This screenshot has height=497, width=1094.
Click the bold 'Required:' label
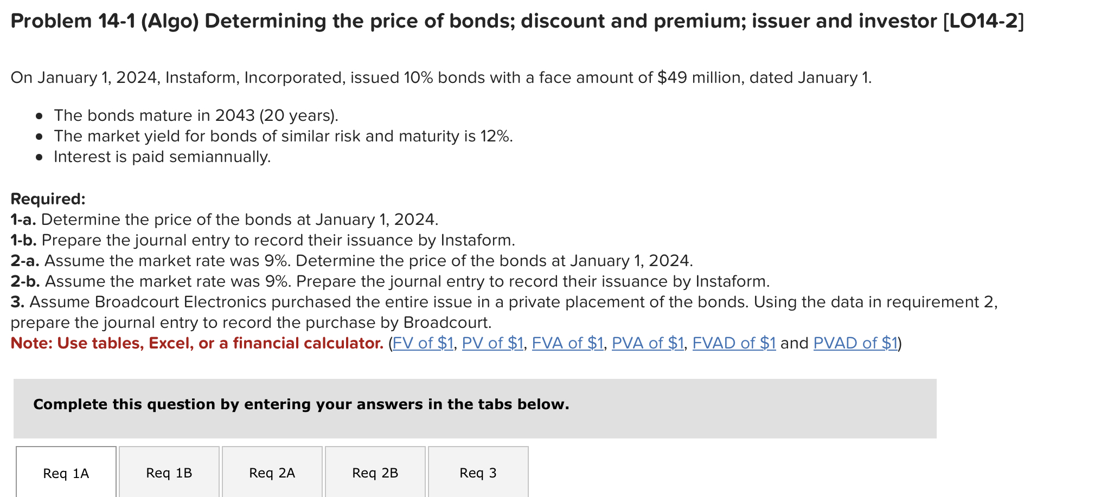48,199
